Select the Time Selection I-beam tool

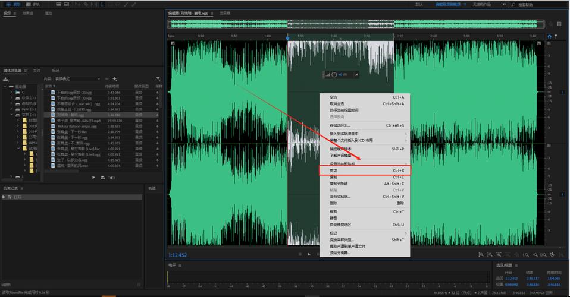pyautogui.click(x=101, y=4)
